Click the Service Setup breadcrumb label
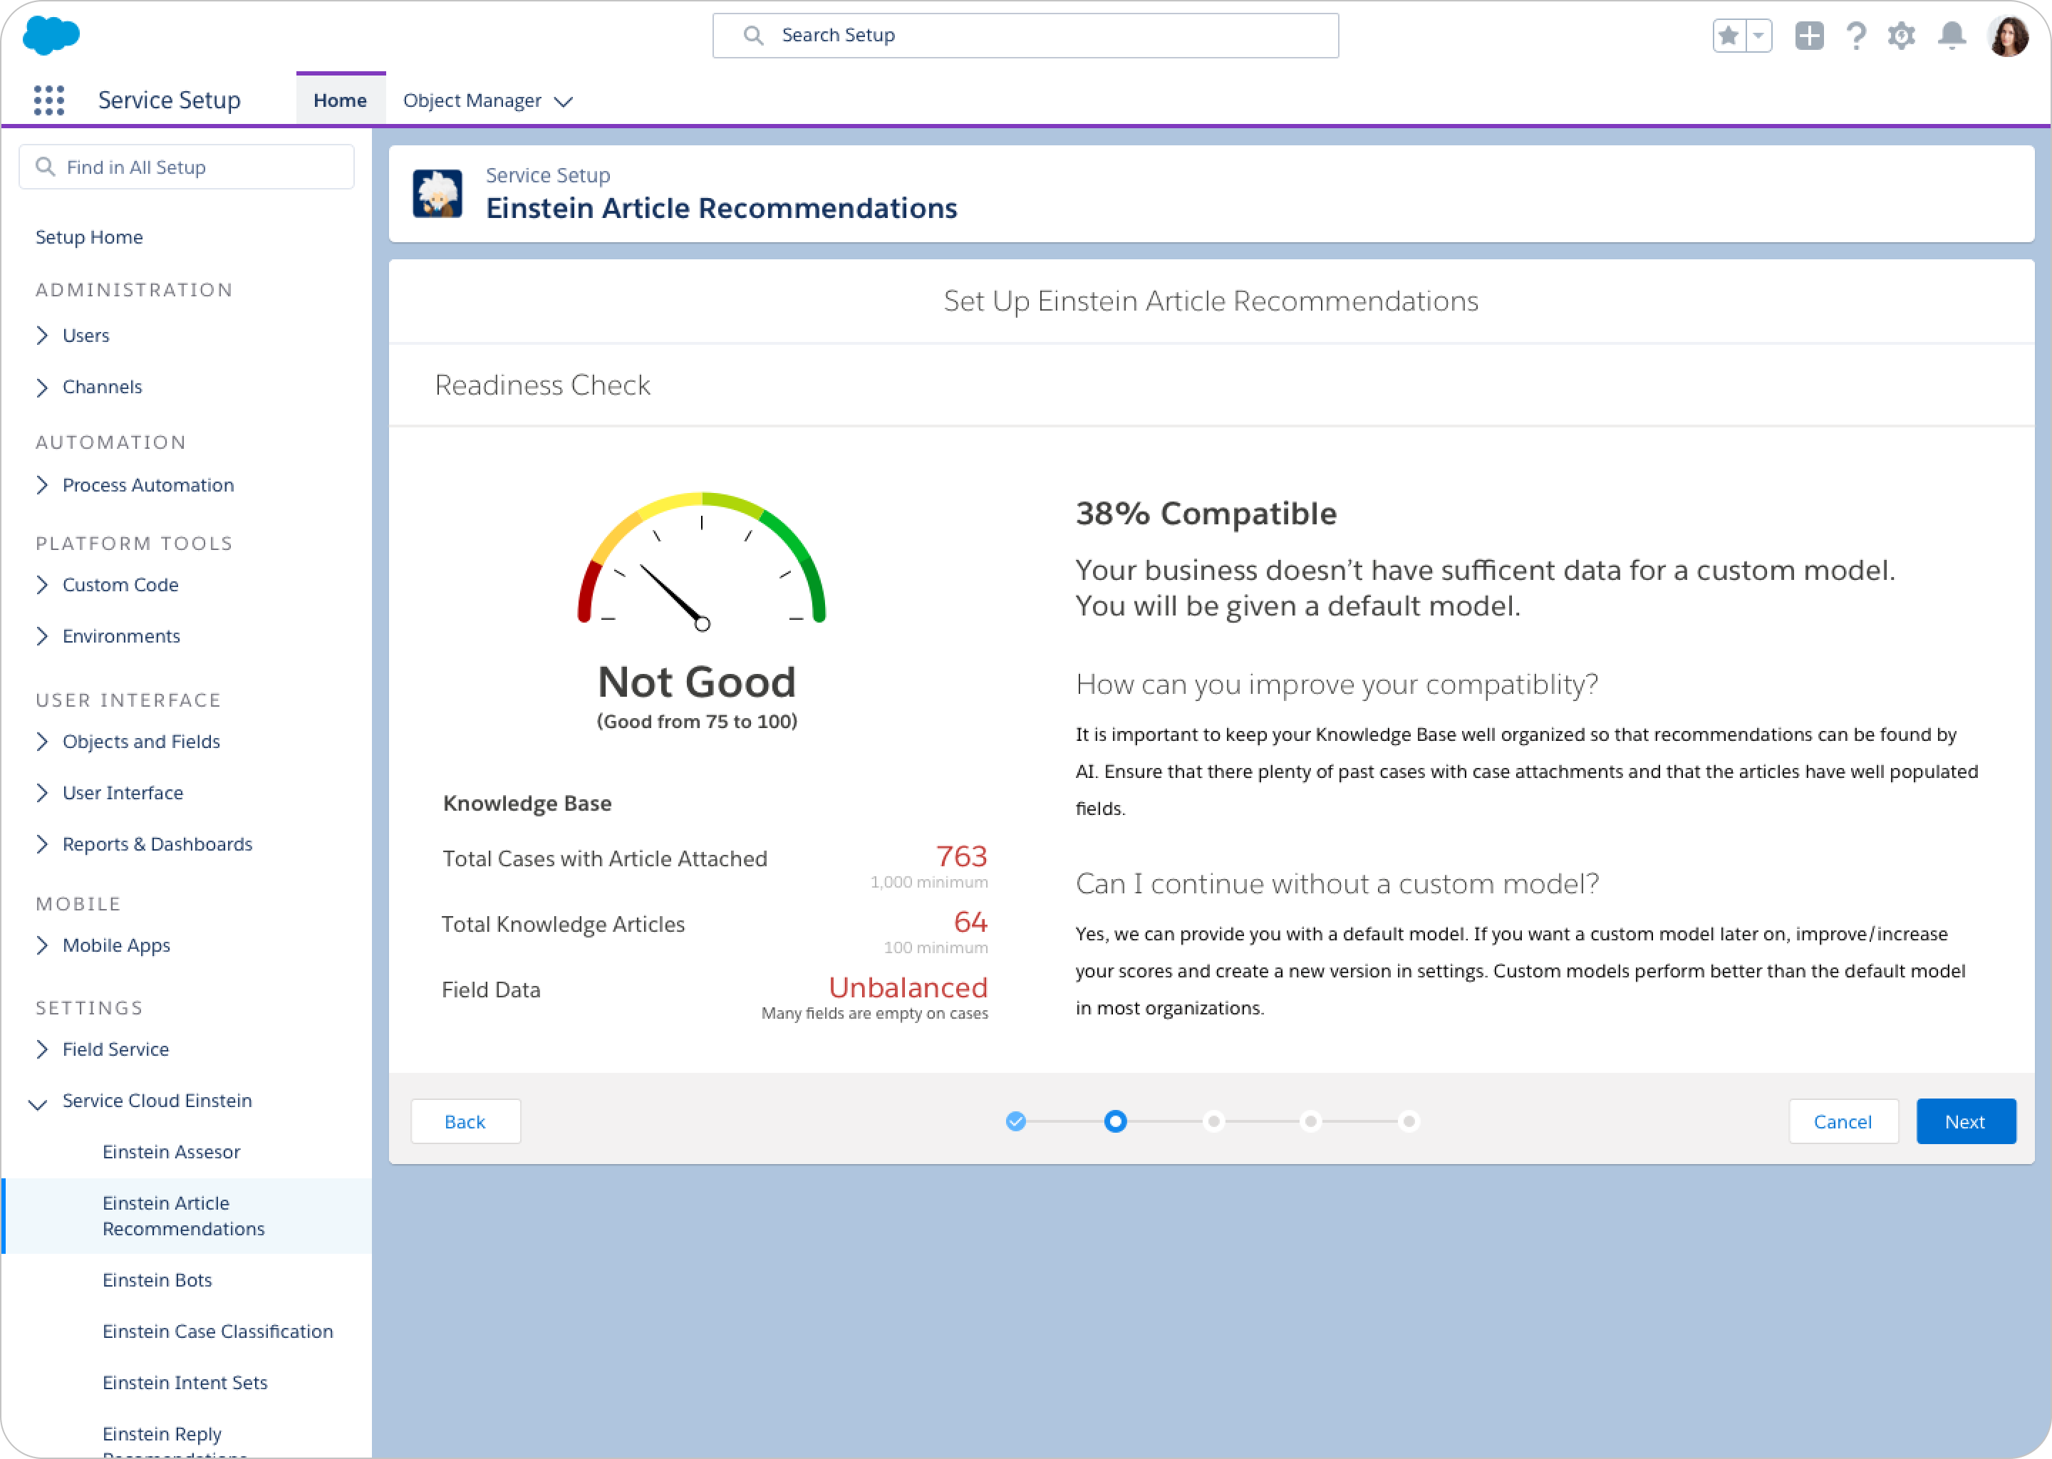The height and width of the screenshot is (1459, 2052). click(x=548, y=175)
